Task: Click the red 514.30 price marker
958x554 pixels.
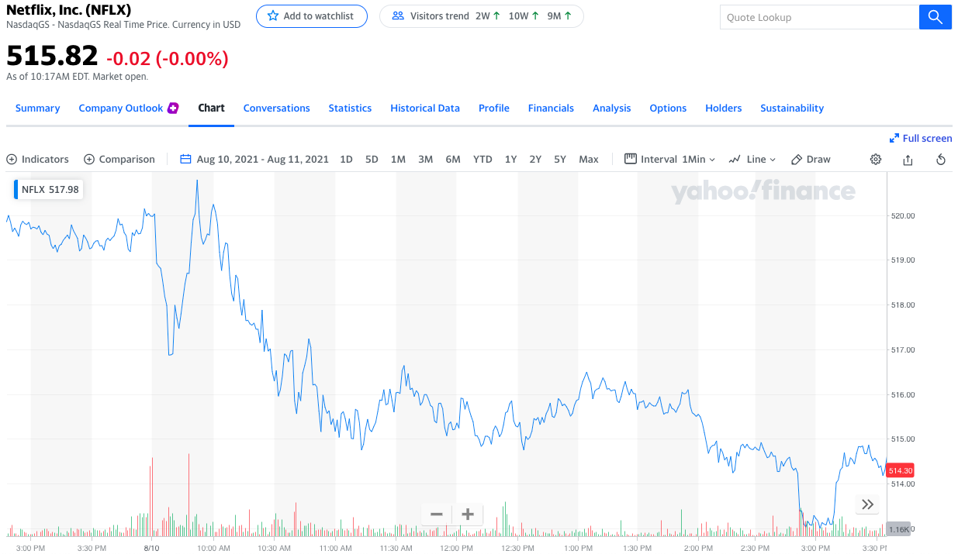Action: tap(901, 470)
